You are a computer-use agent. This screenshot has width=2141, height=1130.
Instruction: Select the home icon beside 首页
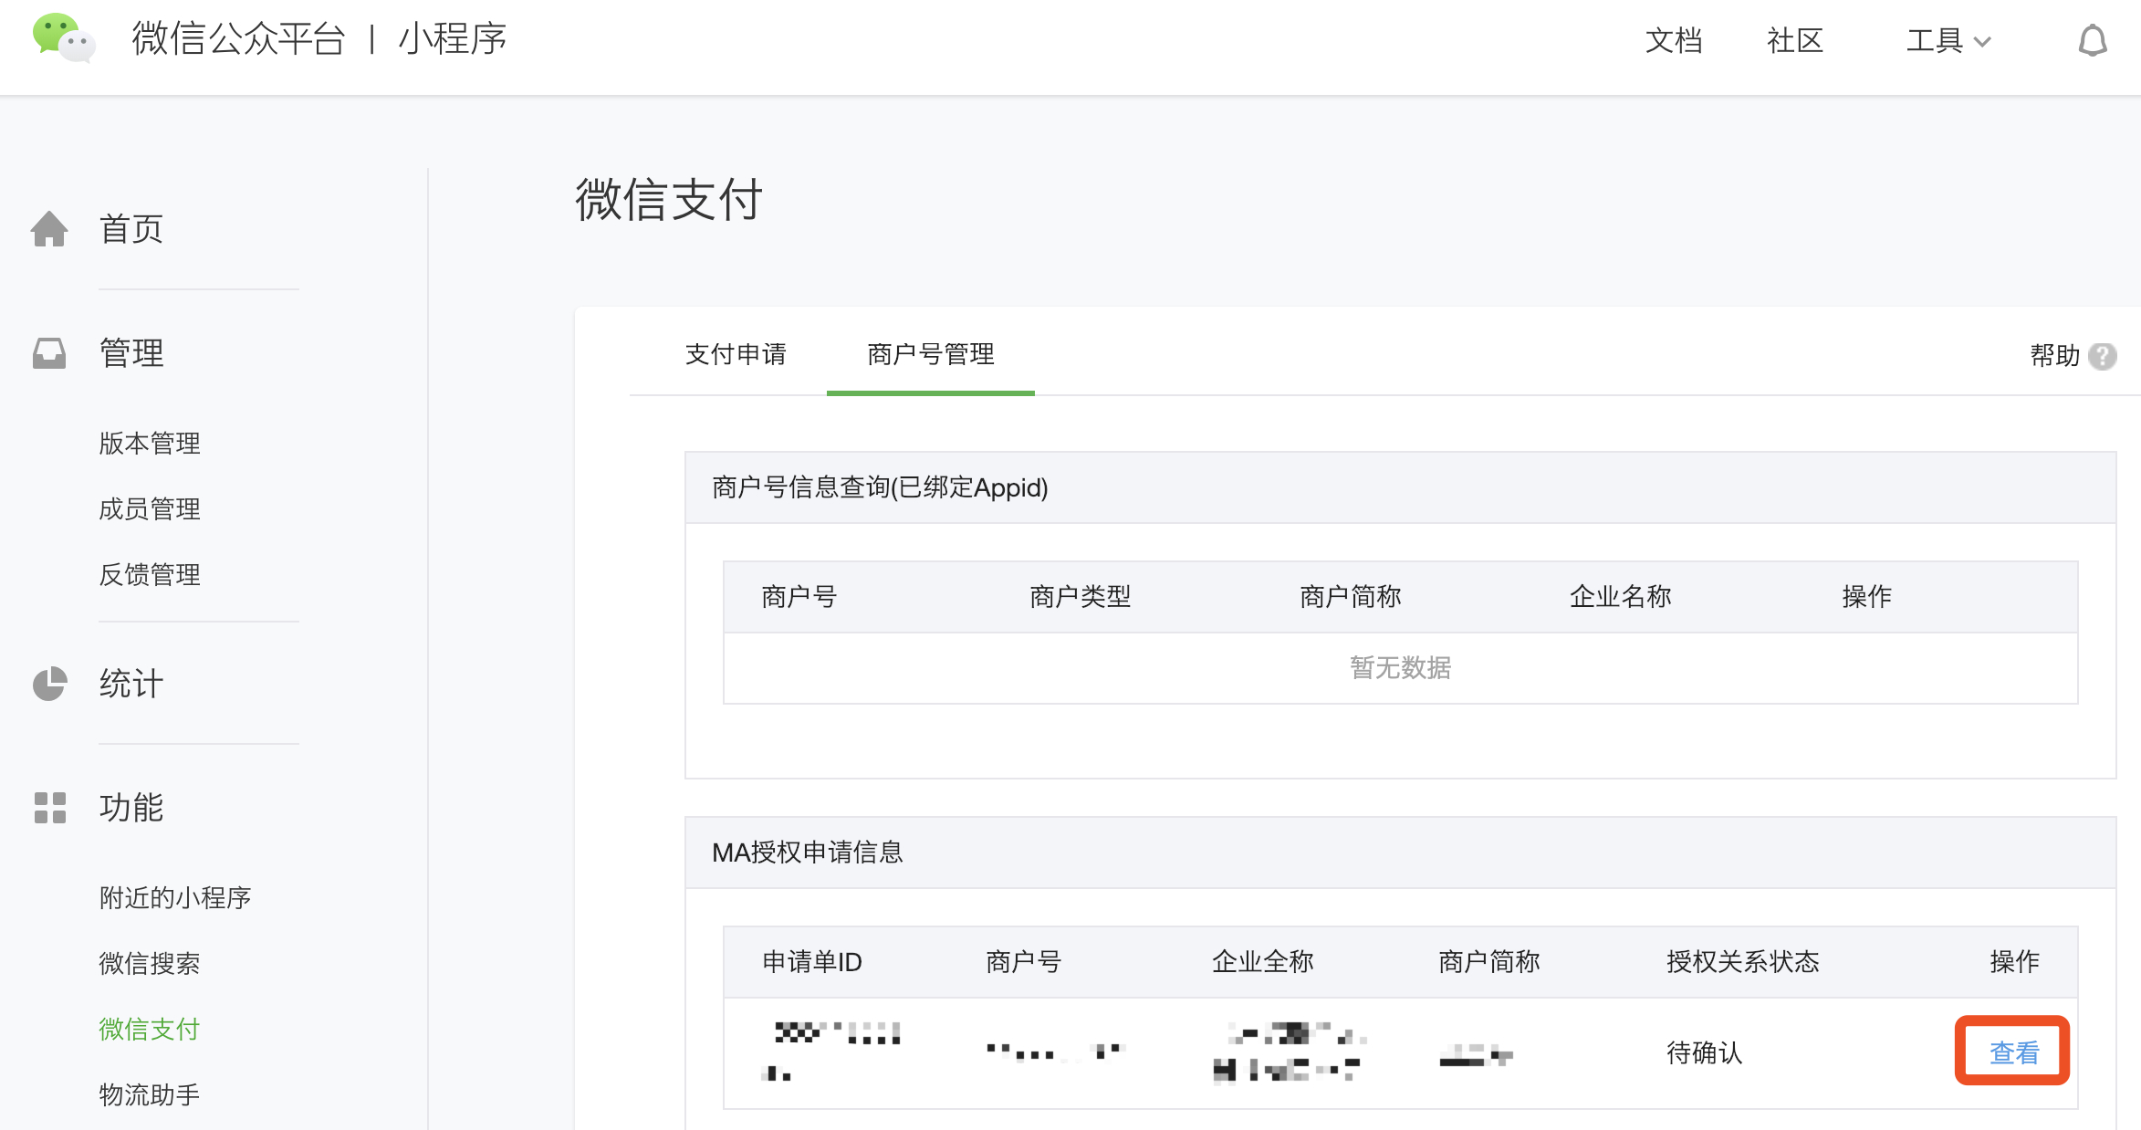(x=50, y=228)
